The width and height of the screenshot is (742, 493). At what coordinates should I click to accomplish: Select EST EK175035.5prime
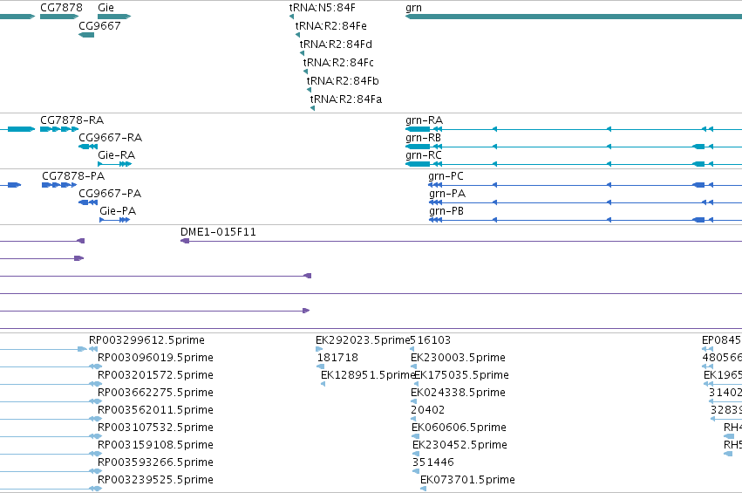[461, 375]
